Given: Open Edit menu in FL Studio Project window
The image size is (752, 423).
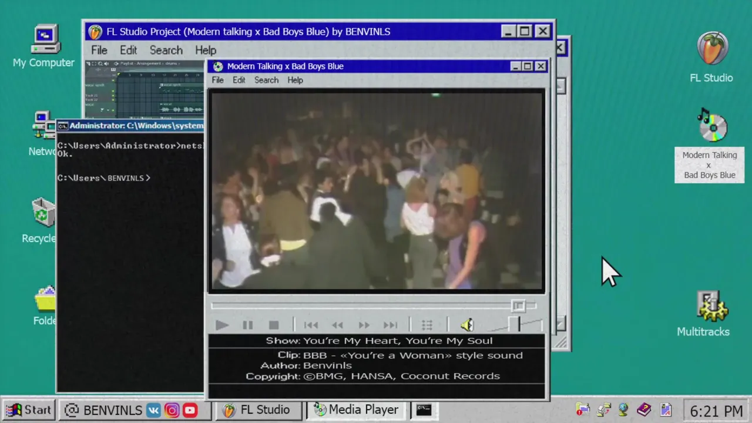Looking at the screenshot, I should point(128,50).
